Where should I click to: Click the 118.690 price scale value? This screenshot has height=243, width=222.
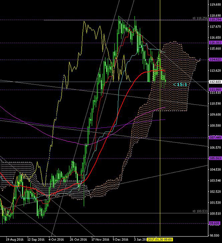pyautogui.click(x=215, y=16)
